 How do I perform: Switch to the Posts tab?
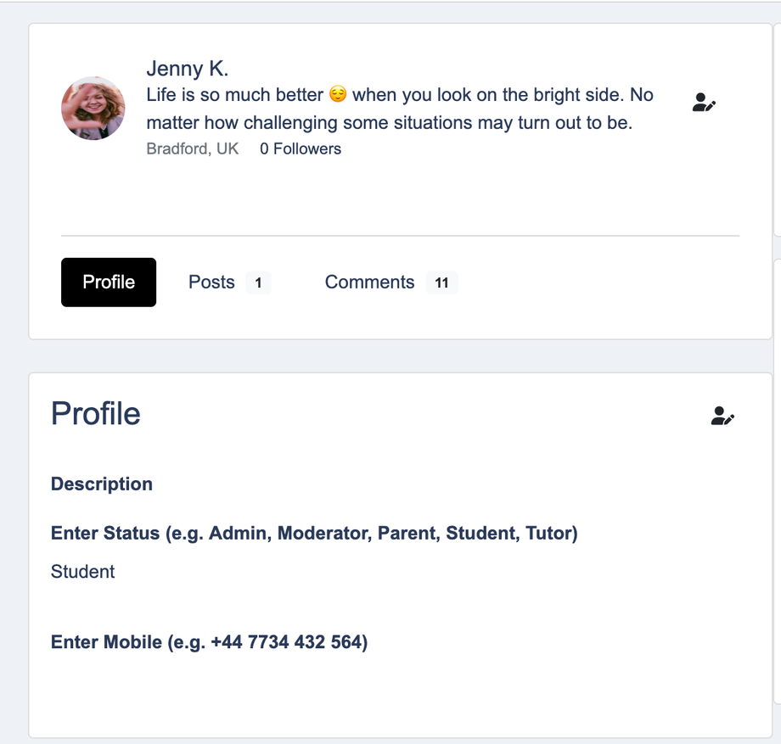click(x=211, y=282)
